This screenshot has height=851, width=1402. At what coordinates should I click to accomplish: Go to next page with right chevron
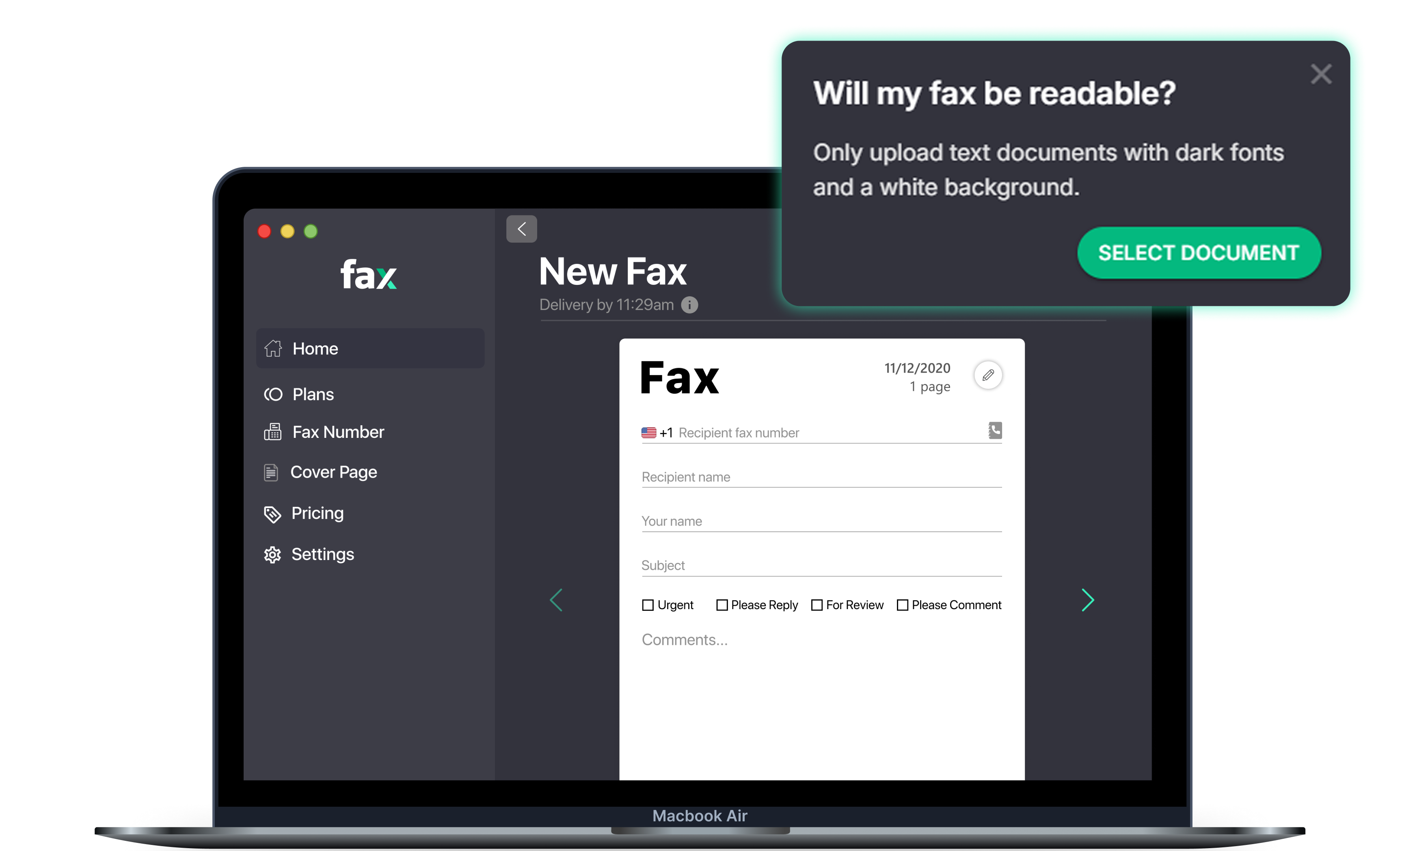pos(1087,600)
